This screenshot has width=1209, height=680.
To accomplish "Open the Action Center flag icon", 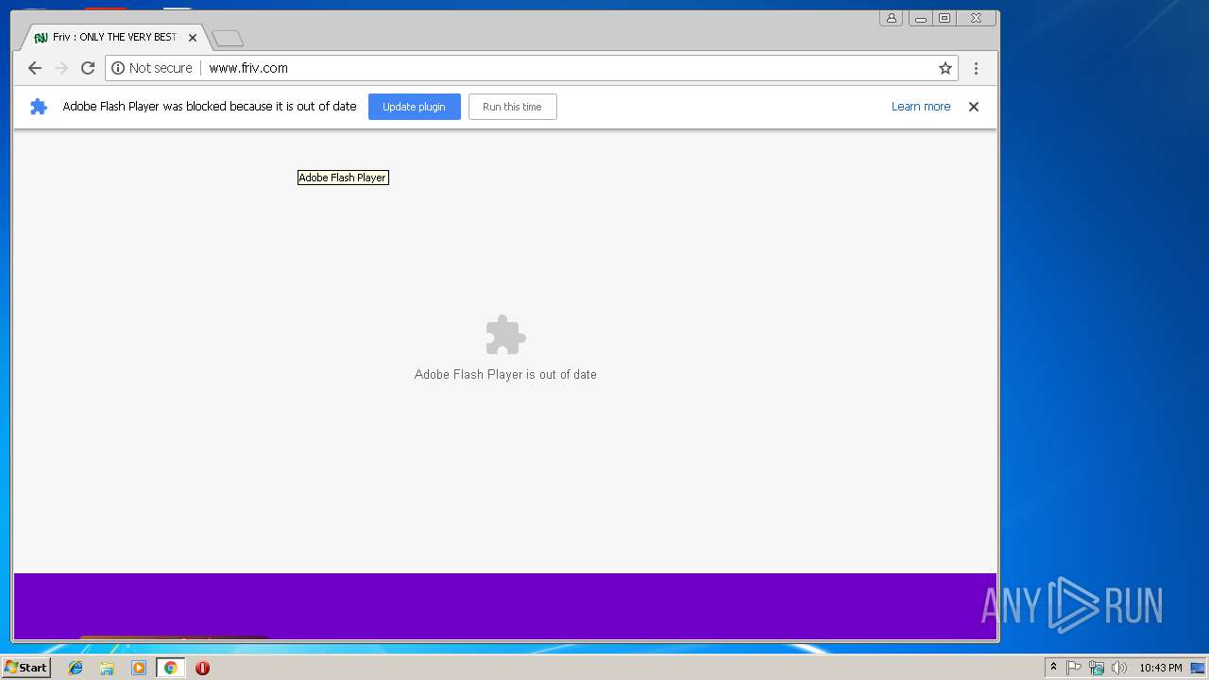I will 1074,668.
